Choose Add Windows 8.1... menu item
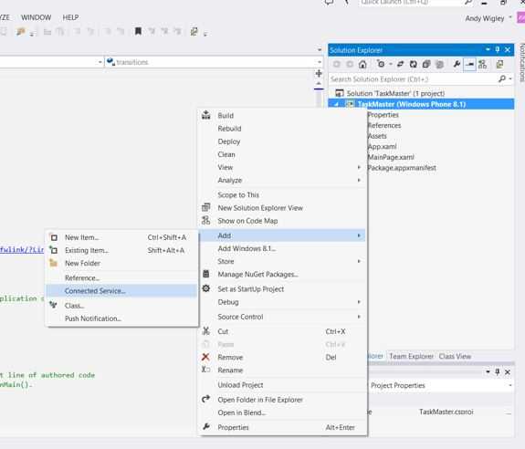This screenshot has height=449, width=525. [x=283, y=248]
